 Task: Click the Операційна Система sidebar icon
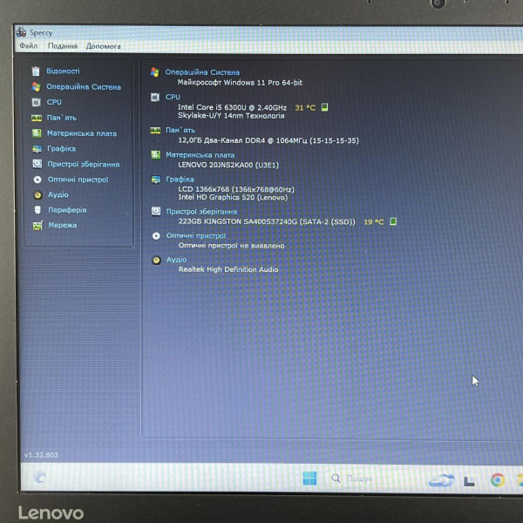pyautogui.click(x=36, y=86)
